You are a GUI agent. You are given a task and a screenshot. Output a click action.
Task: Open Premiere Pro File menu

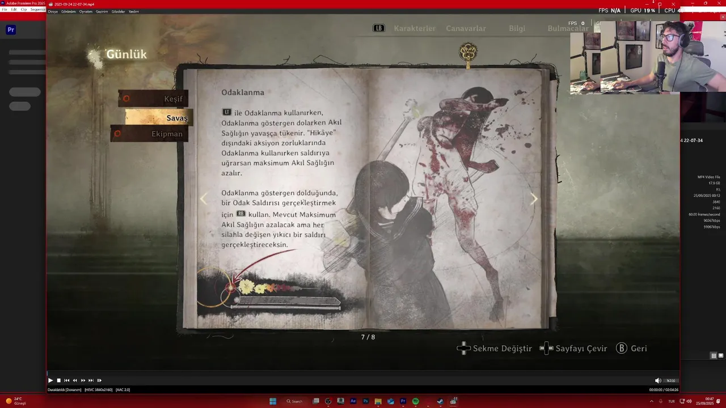pyautogui.click(x=5, y=10)
